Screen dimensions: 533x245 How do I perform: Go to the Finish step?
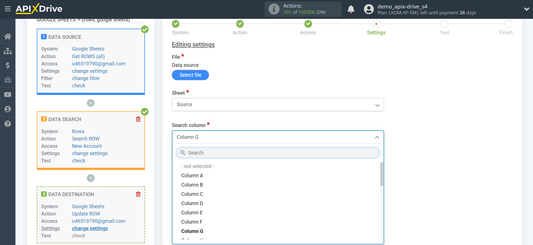[x=509, y=24]
